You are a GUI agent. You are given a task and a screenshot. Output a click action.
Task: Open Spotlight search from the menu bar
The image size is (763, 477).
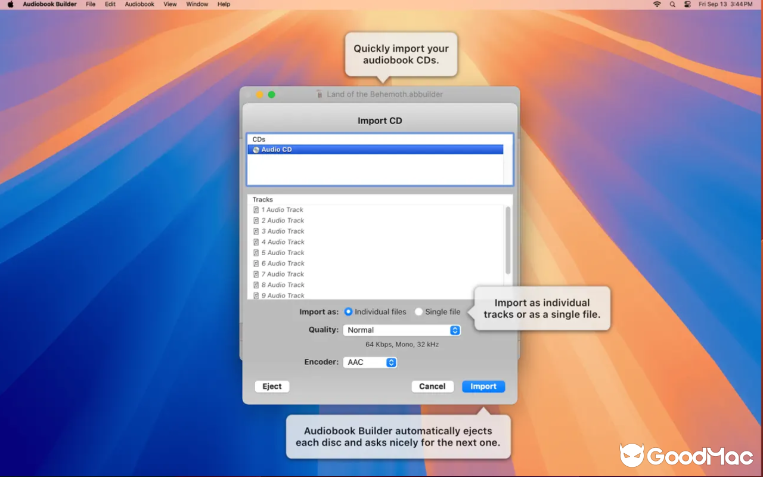pyautogui.click(x=672, y=4)
